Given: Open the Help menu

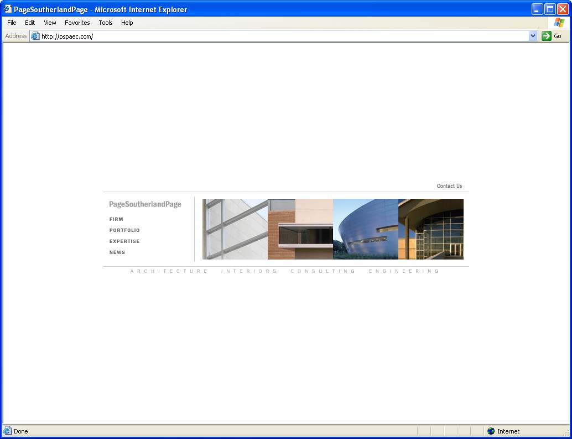Looking at the screenshot, I should [x=127, y=23].
